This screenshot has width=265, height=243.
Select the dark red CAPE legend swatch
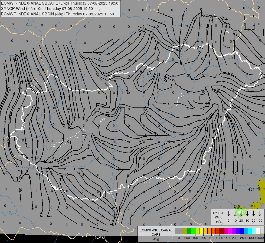tap(222, 231)
